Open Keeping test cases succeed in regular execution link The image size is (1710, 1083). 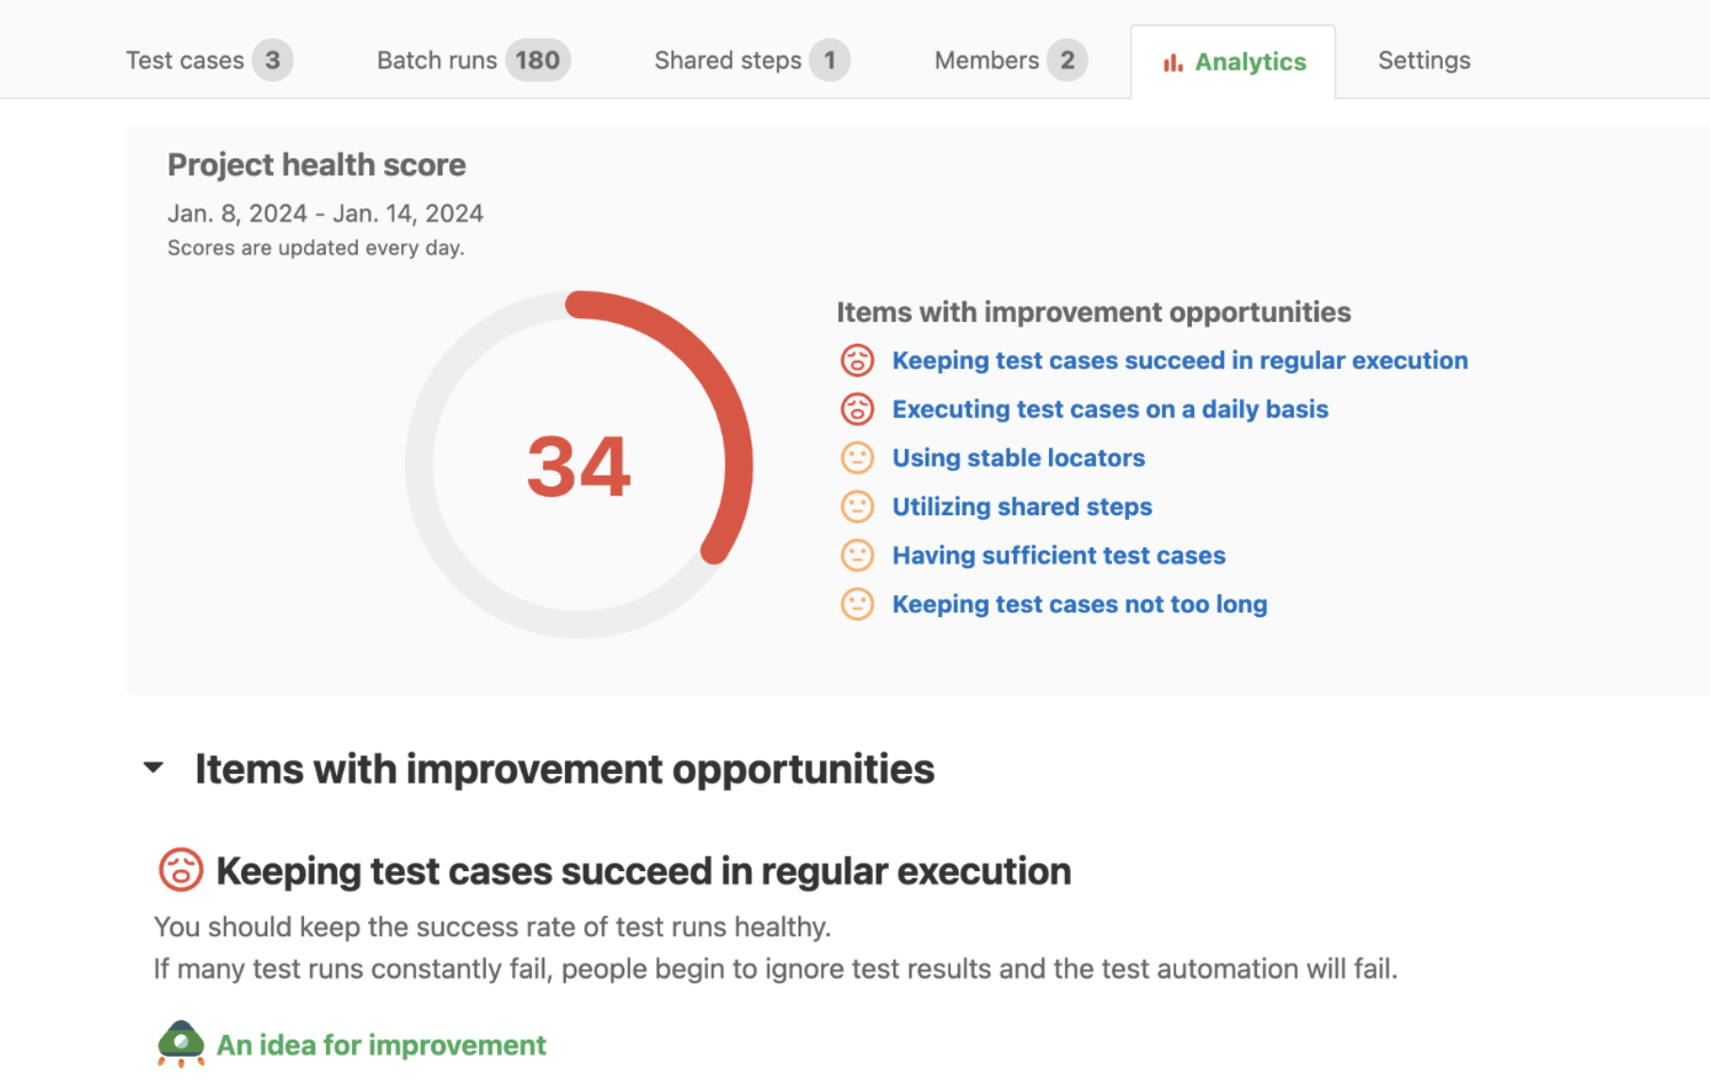[x=1179, y=361]
